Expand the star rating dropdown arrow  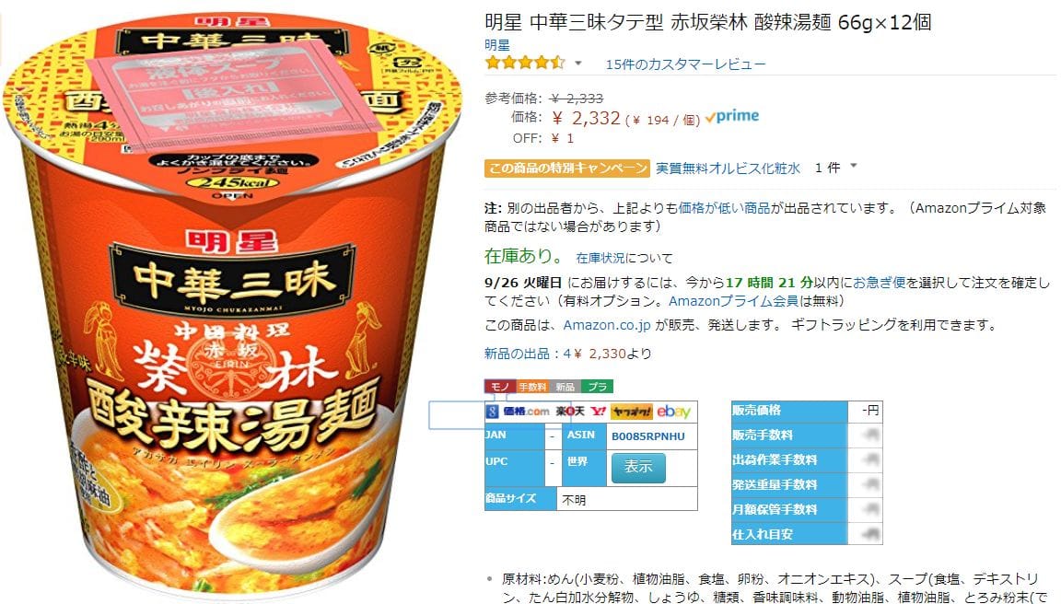coord(578,64)
